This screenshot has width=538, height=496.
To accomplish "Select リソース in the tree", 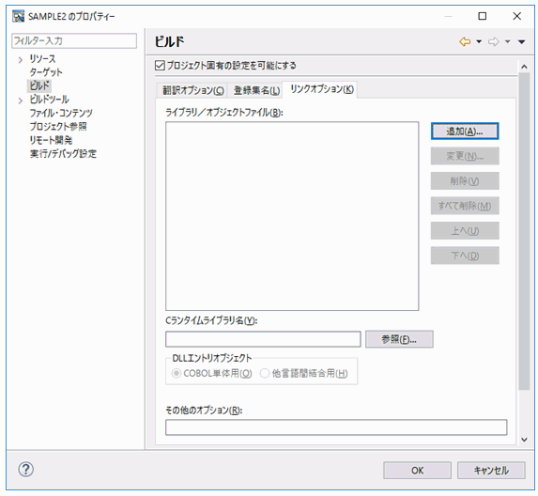I will click(42, 59).
